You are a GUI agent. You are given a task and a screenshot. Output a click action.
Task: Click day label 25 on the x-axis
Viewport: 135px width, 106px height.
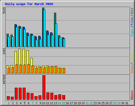point(103,103)
